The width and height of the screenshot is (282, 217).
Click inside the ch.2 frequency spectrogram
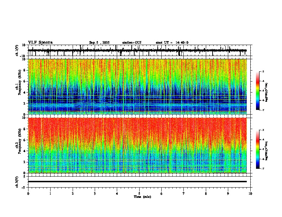(137, 145)
